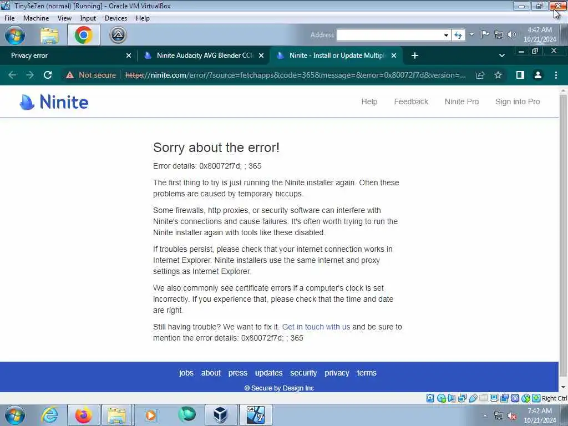568x426 pixels.
Task: Open the about footer link
Action: (211, 373)
